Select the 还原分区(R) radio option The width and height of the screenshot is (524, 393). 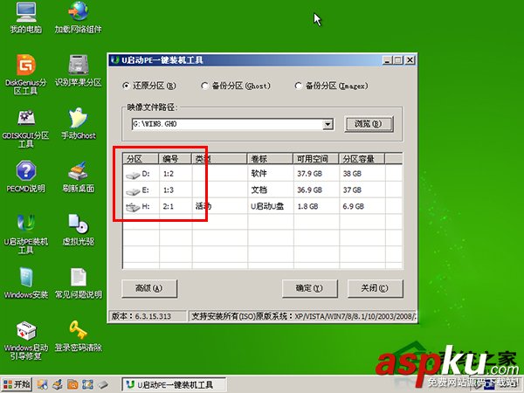[149, 86]
